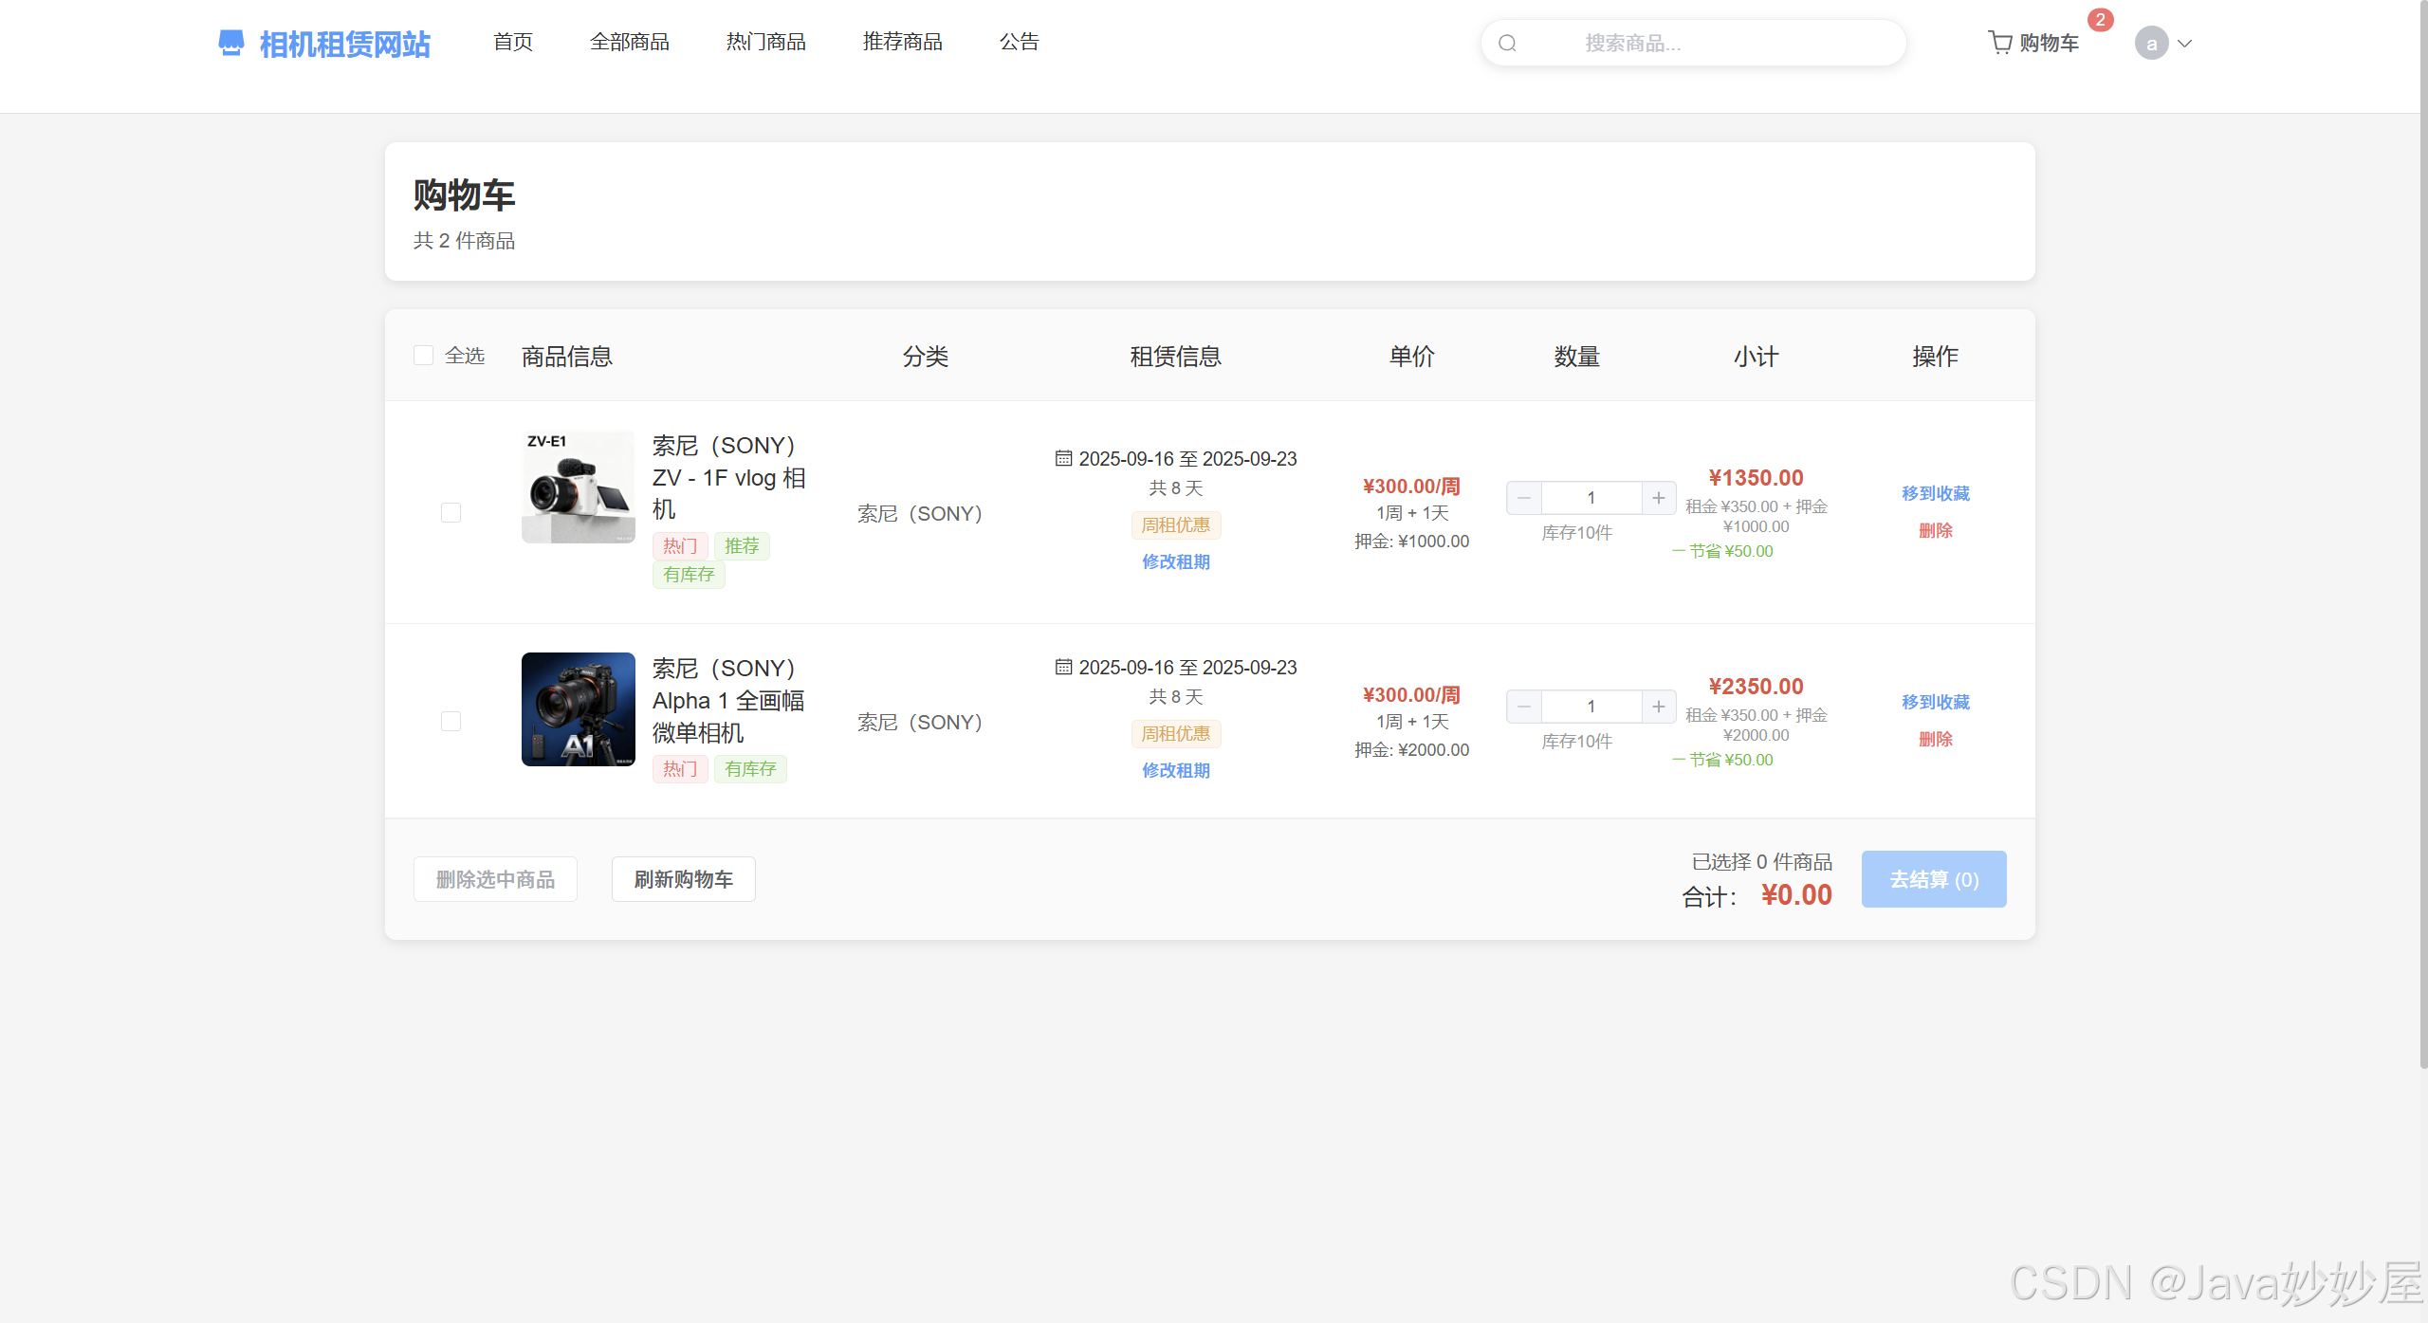Click 周租优惠 tag in Alpha 1 row

coord(1176,733)
